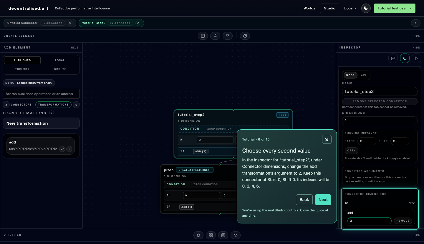Screen dimensions: 424x244
Task: Go Back in the tutorial popup
Action: coord(304,200)
